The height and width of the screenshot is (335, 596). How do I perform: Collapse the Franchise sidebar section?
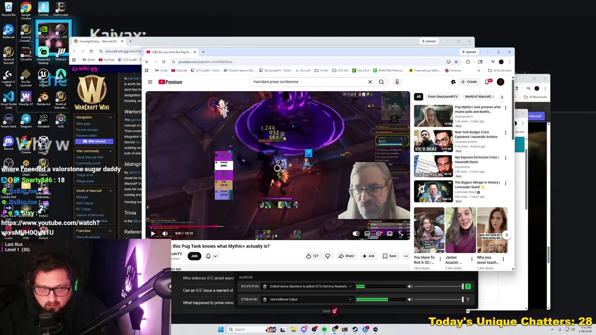[110, 231]
